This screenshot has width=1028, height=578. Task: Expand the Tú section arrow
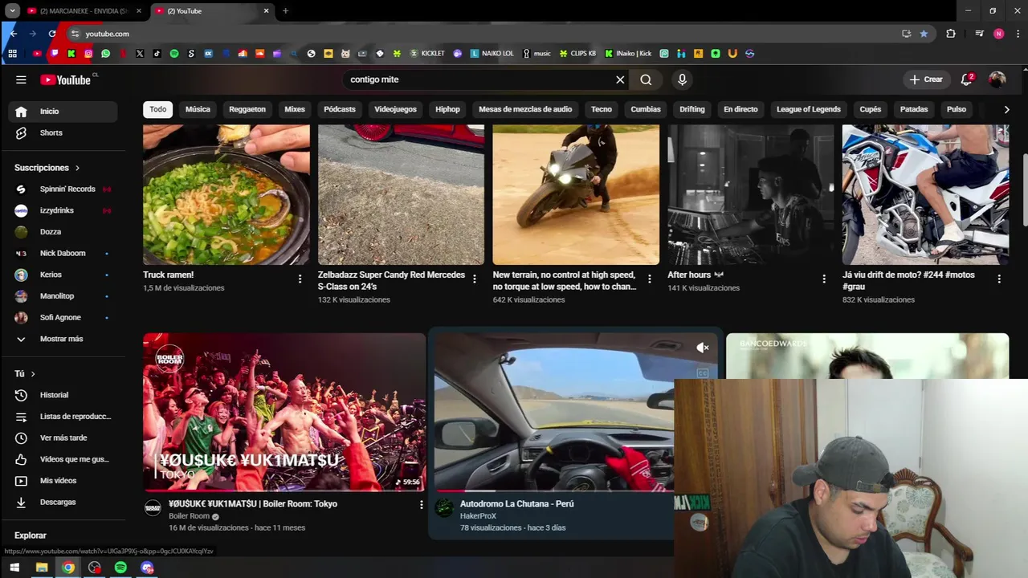[x=33, y=374]
